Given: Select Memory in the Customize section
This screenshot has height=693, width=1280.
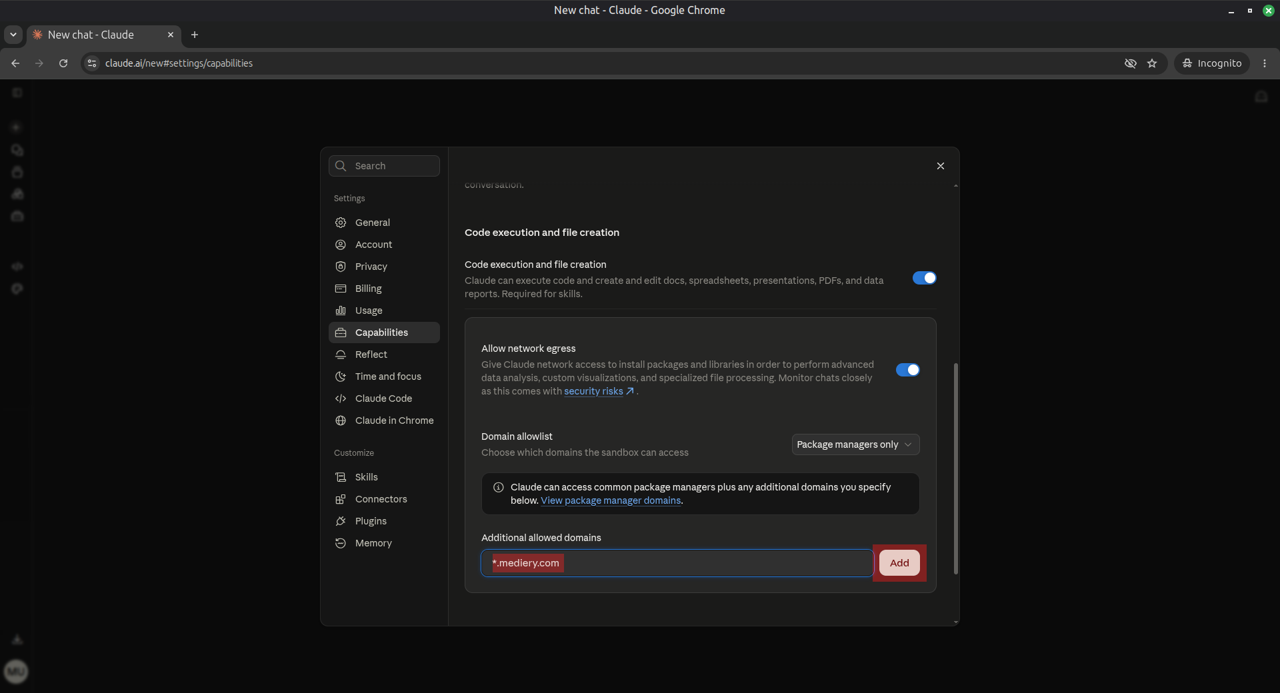Looking at the screenshot, I should [384, 543].
